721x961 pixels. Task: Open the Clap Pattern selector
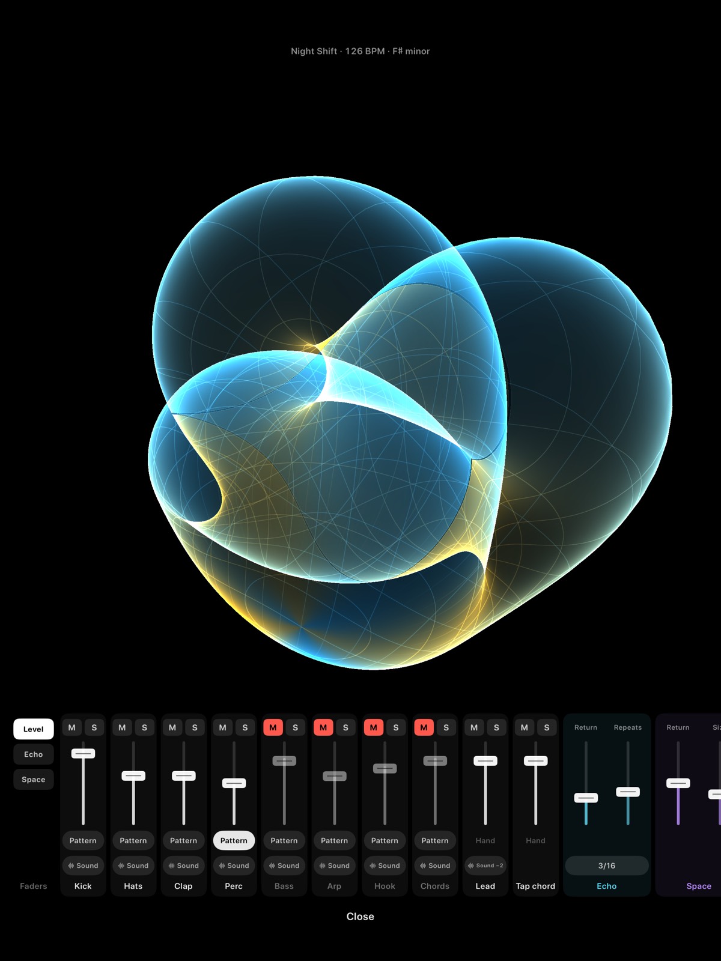pos(184,840)
